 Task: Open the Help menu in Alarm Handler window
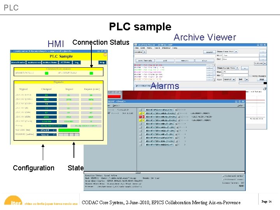240,105
